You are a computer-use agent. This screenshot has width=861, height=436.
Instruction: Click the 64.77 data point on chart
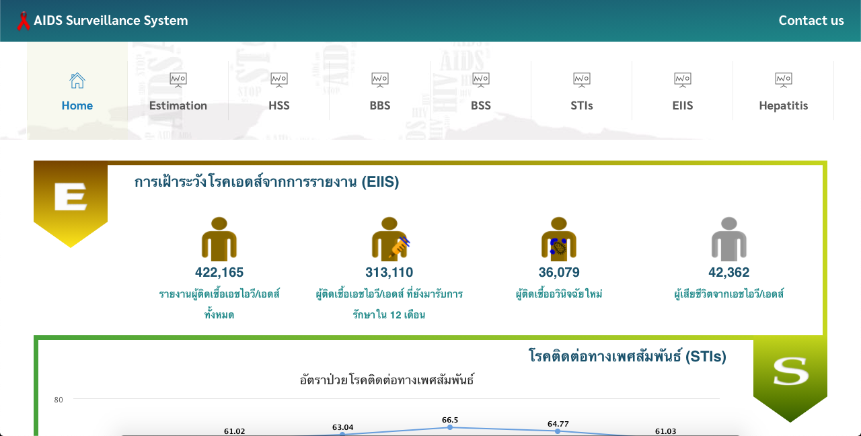point(558,431)
